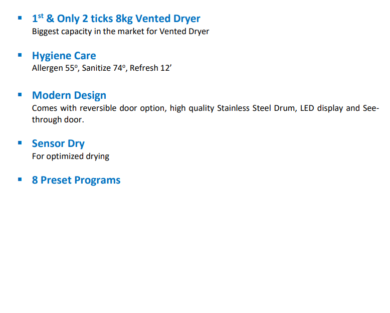
Task: Click the 8 Preset Programs heading
Action: tap(76, 180)
